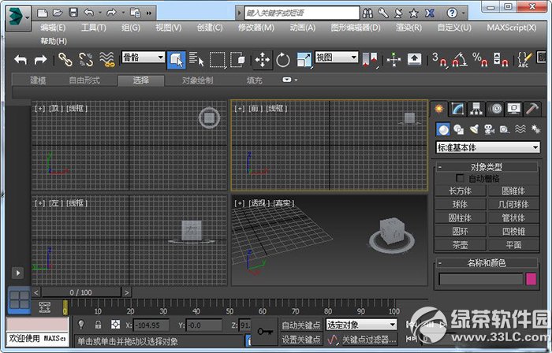552x353 pixels.
Task: Pick the magenta object color swatch
Action: [531, 279]
